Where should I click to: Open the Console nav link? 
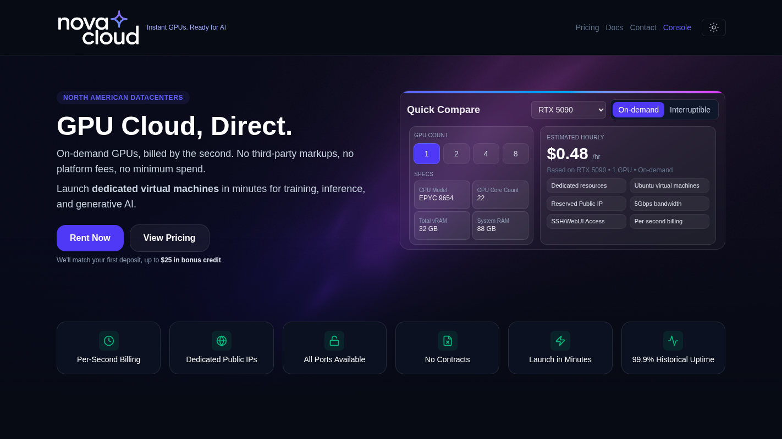pos(677,27)
